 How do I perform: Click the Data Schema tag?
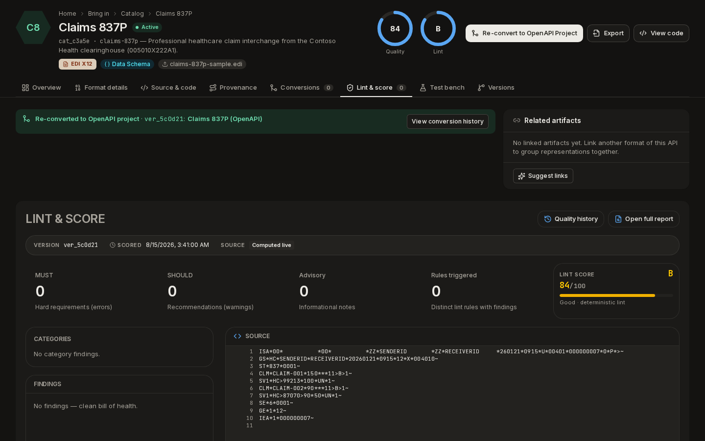tap(127, 64)
